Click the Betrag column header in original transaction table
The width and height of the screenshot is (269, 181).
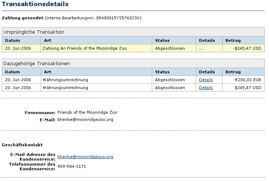(x=233, y=40)
